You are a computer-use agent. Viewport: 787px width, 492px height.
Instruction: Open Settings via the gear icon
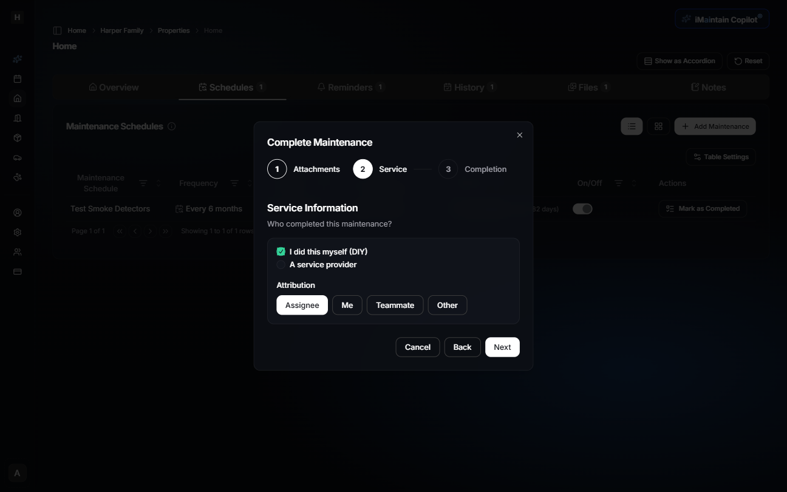click(17, 232)
